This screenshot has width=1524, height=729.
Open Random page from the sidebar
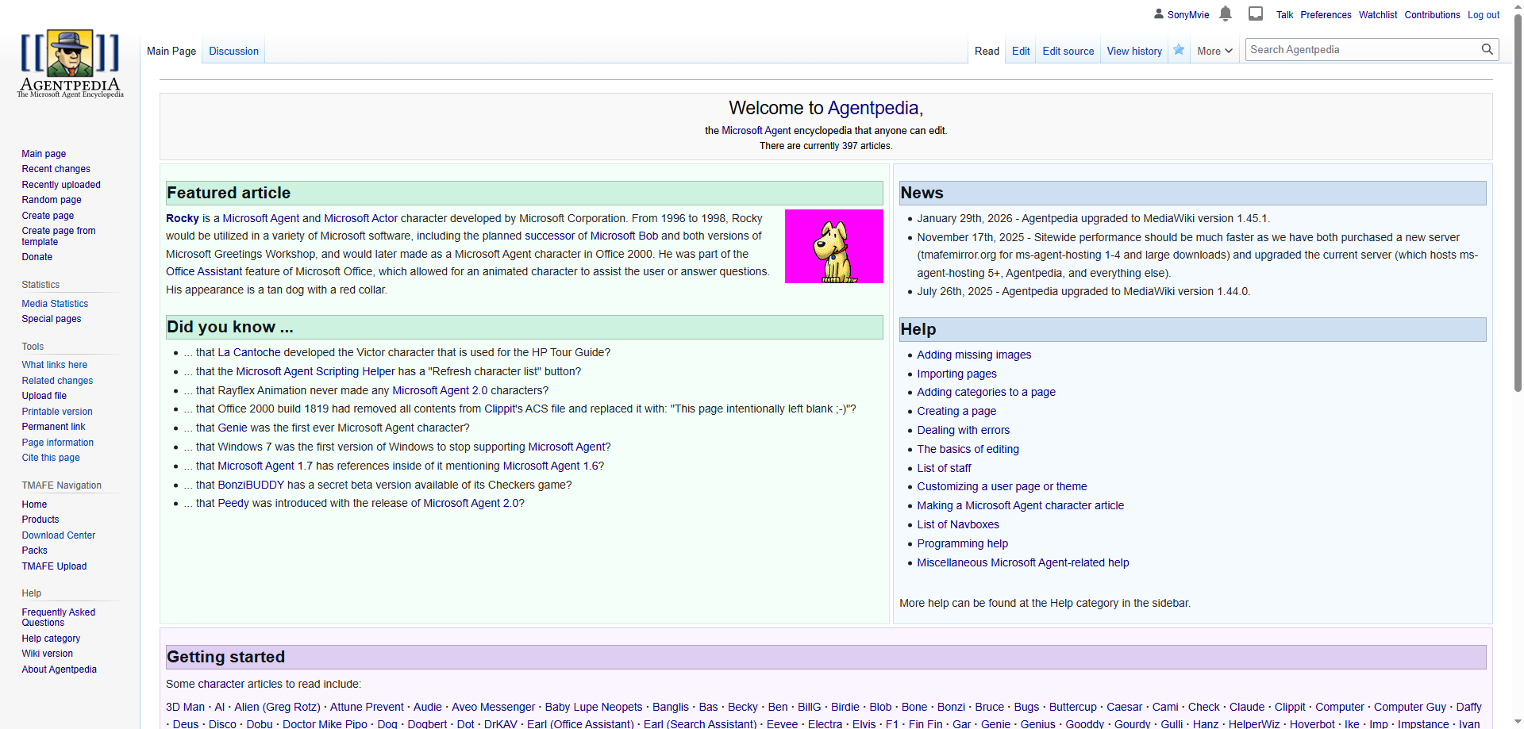(52, 200)
